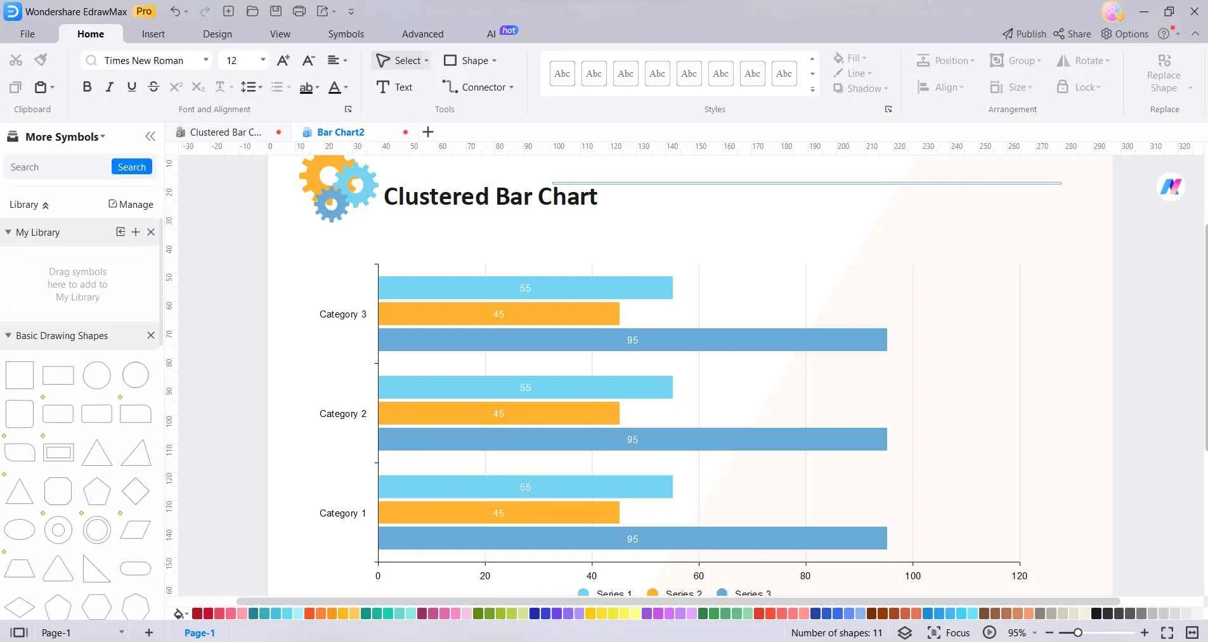
Task: Click the Save disk icon
Action: point(275,11)
